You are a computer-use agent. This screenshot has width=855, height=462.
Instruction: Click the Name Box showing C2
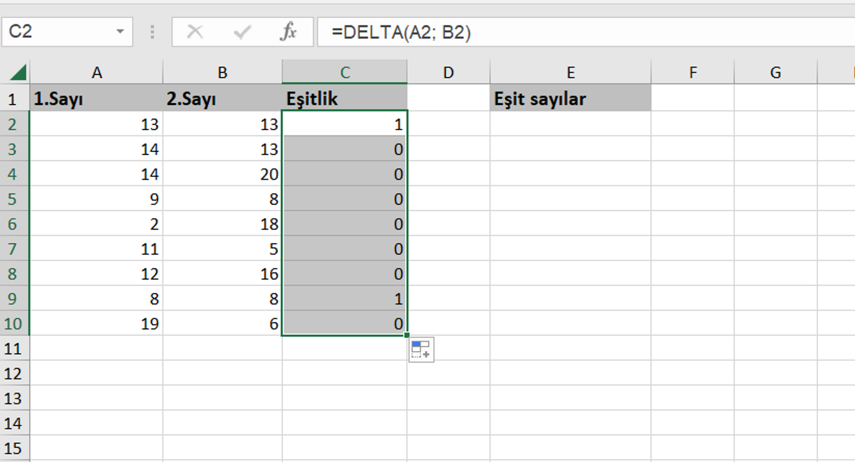[67, 32]
